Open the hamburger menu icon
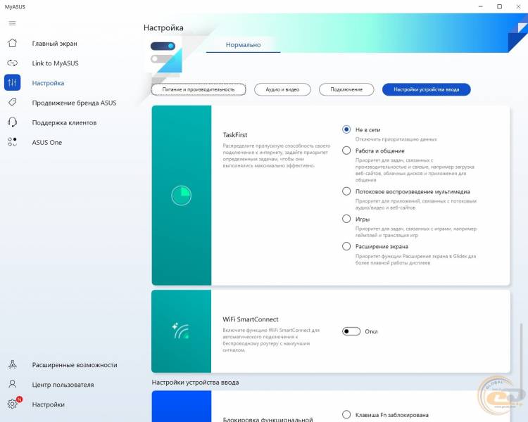The image size is (528, 422). tap(12, 23)
